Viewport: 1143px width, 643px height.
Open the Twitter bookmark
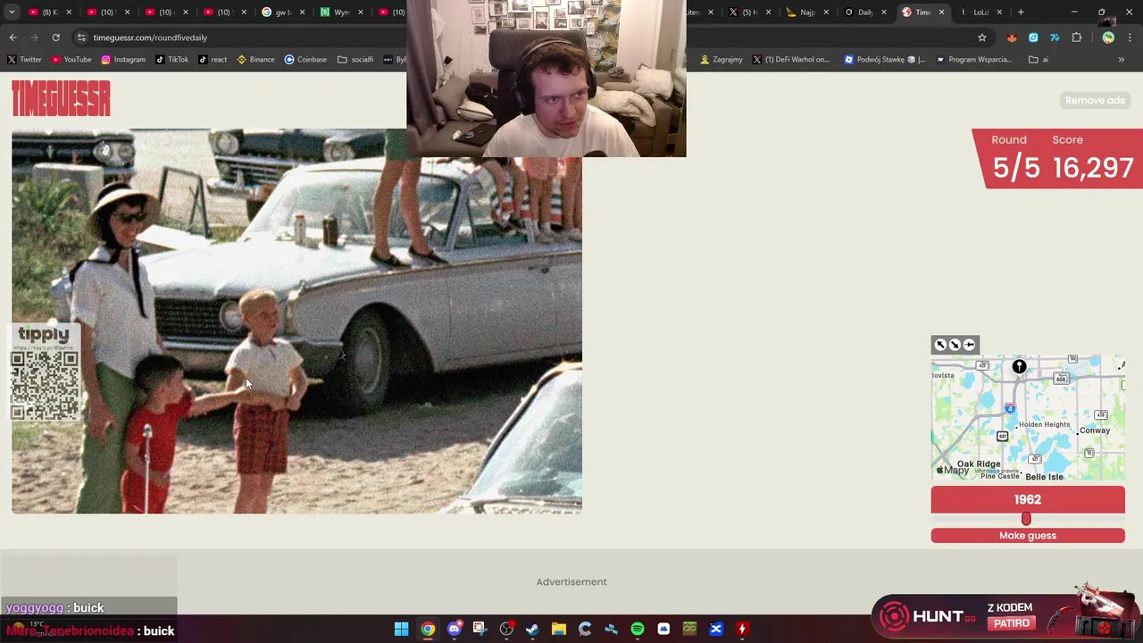[x=24, y=60]
